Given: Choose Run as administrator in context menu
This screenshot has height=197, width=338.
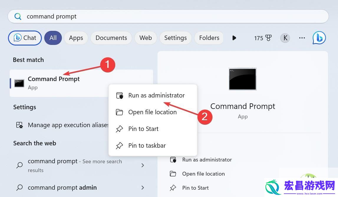Looking at the screenshot, I should tap(153, 95).
